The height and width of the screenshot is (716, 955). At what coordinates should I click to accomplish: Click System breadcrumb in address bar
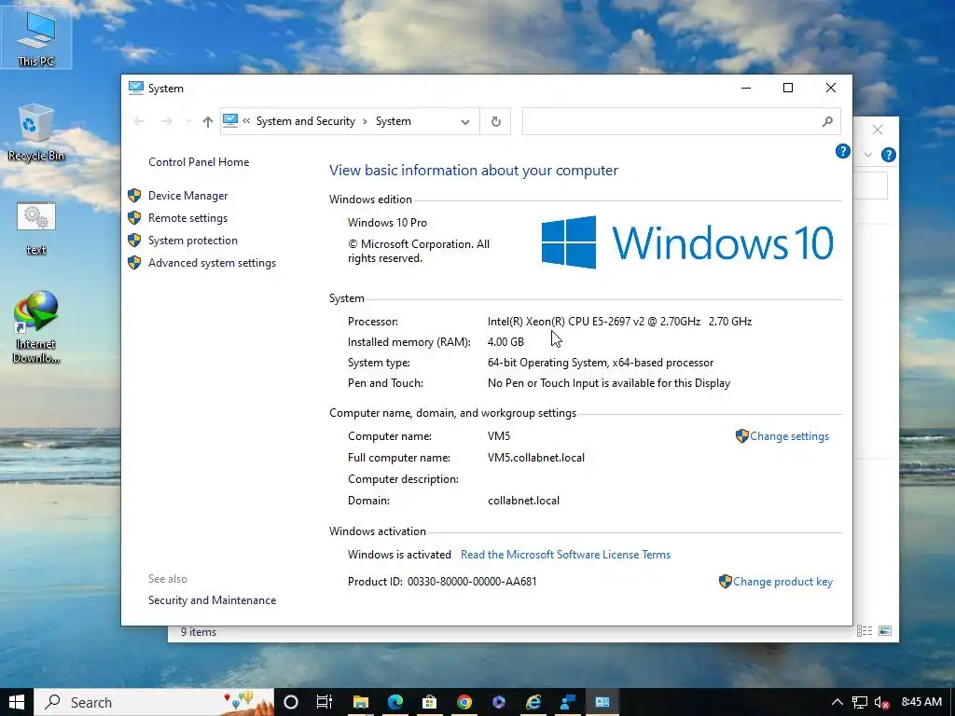pos(393,121)
